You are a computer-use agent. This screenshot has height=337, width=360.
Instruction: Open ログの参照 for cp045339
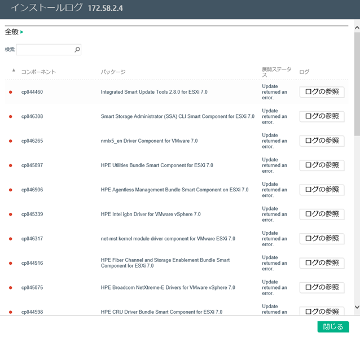point(322,215)
